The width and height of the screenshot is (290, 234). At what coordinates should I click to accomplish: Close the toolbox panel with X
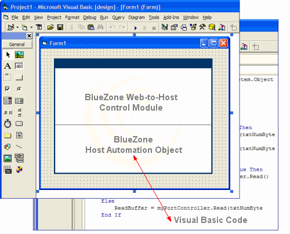coord(29,36)
